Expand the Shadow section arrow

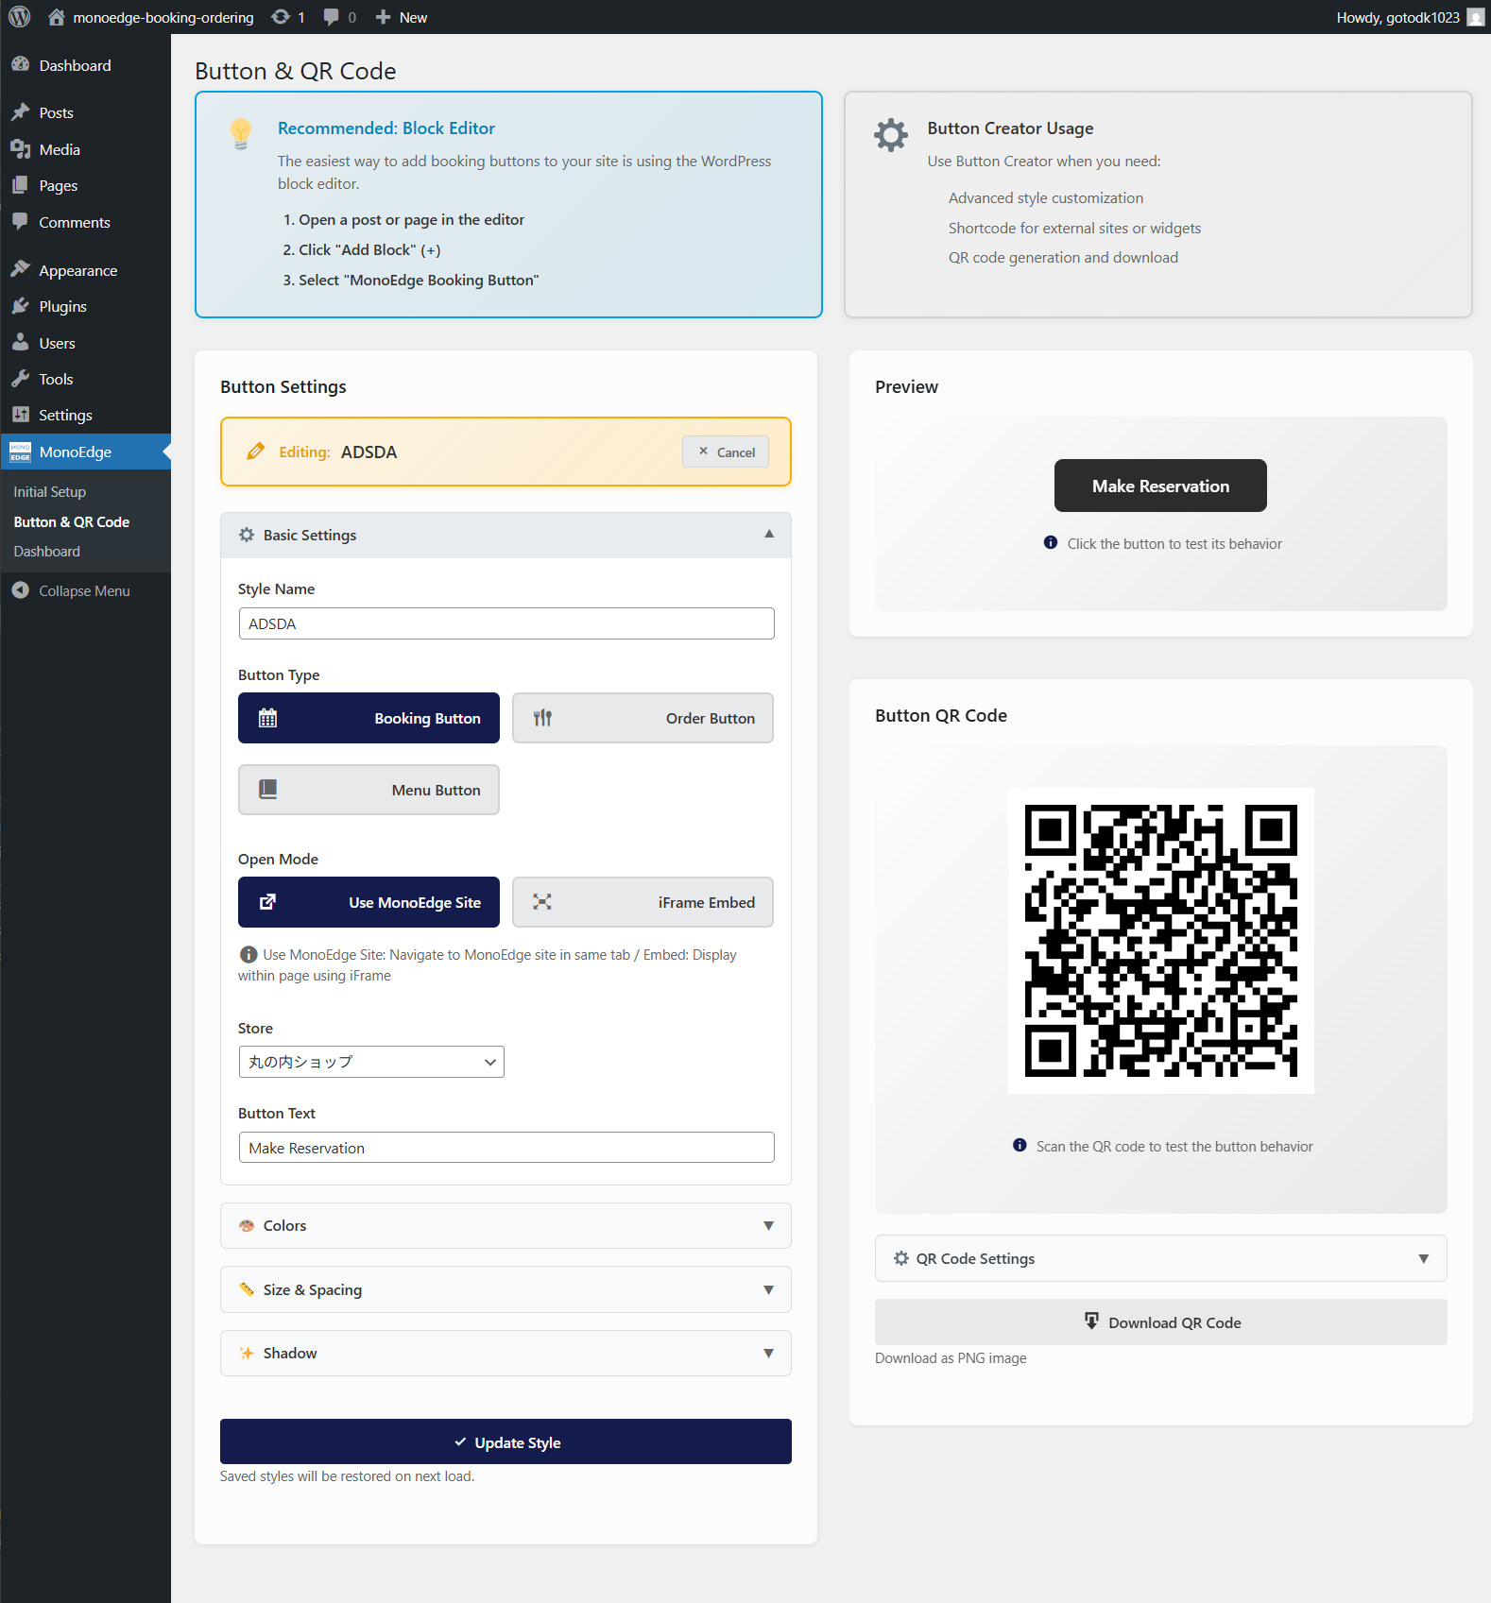coord(768,1353)
